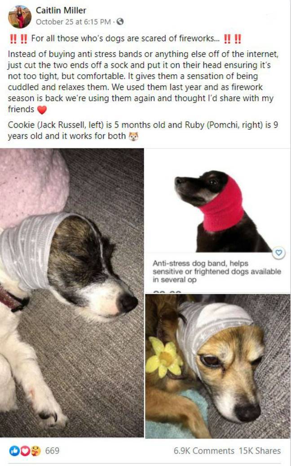The width and height of the screenshot is (291, 466).
Task: Click the blue Like reaction icon
Action: pos(14,451)
